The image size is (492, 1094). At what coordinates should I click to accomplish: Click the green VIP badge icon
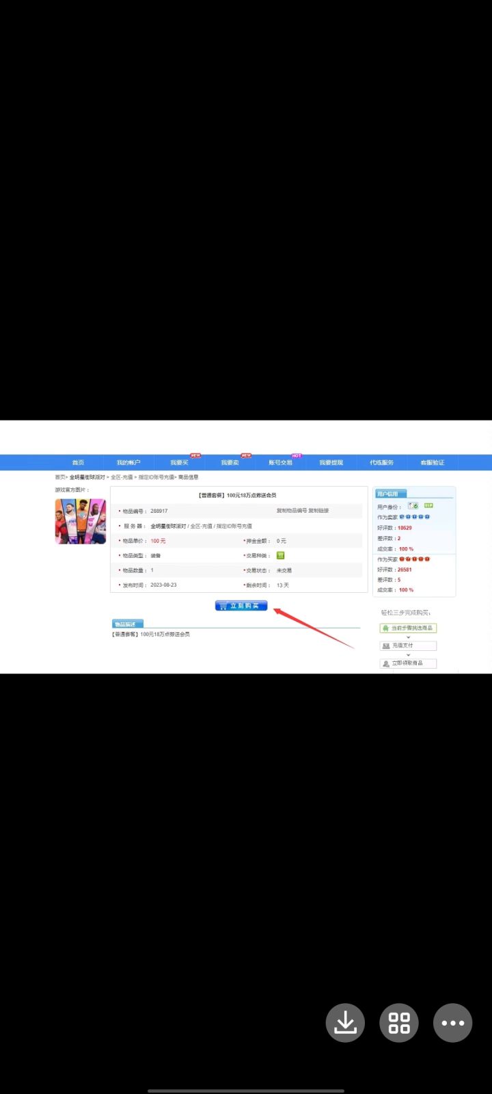(428, 506)
